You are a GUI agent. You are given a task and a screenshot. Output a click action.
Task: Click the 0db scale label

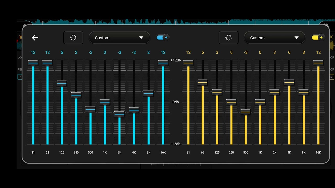[176, 102]
